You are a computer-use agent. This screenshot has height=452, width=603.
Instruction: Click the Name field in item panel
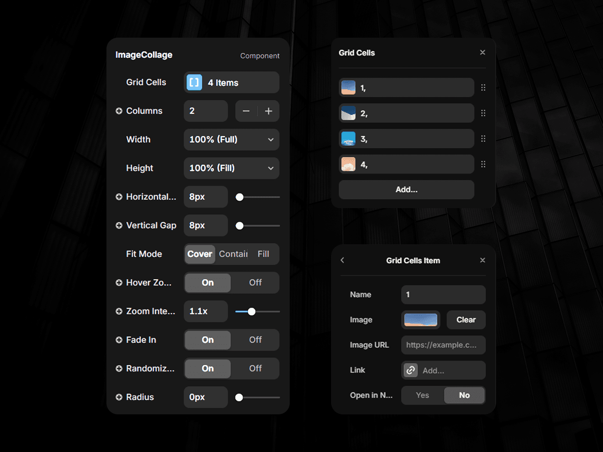point(443,295)
